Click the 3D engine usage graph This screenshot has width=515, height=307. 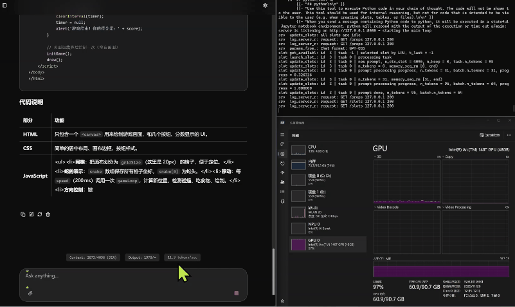406,181
